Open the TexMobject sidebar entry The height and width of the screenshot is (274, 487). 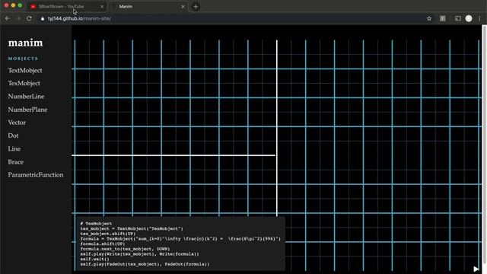(24, 83)
